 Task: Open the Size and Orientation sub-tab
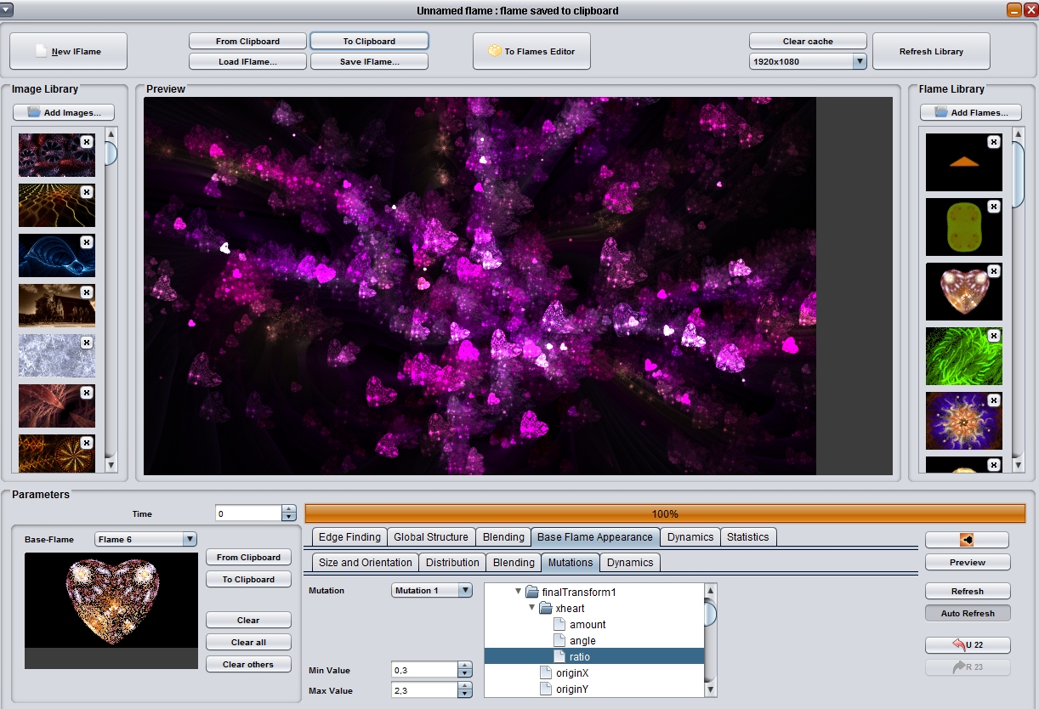click(366, 562)
